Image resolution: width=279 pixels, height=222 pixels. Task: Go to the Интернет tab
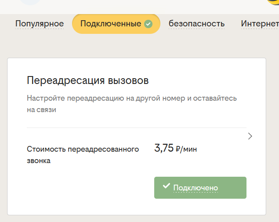260,24
